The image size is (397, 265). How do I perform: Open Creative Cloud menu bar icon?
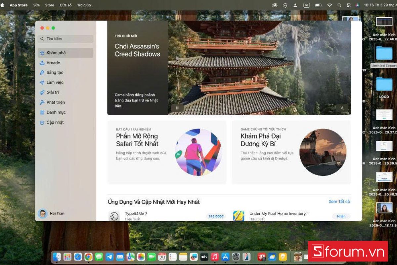click(275, 5)
